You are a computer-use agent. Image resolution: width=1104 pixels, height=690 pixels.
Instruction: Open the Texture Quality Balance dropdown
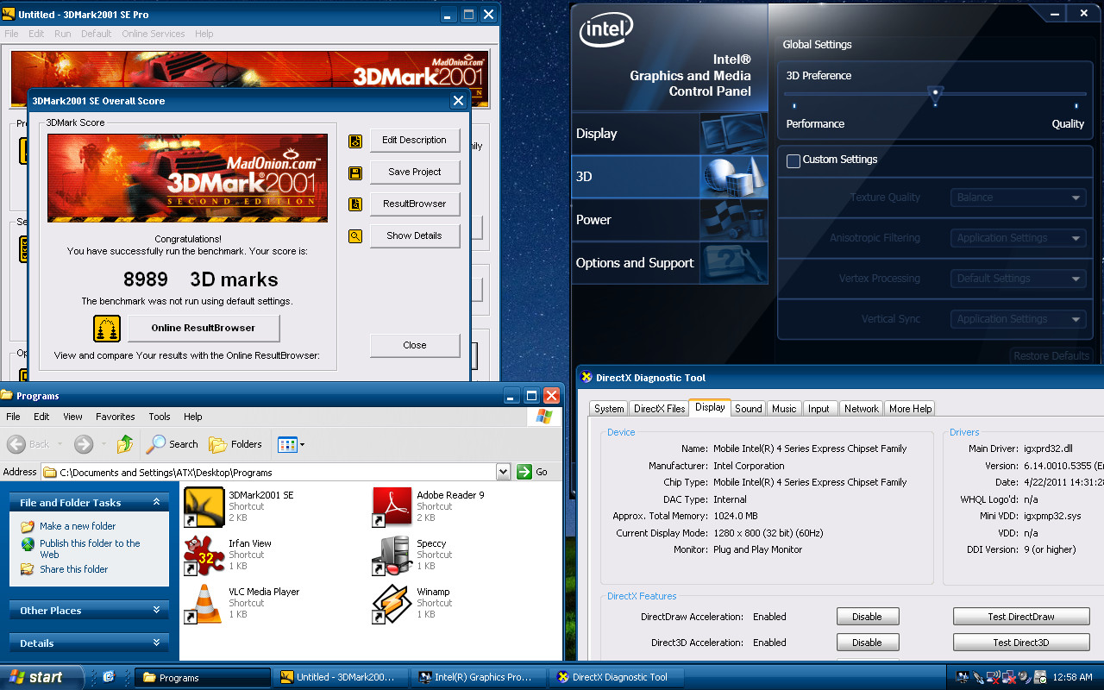[1018, 198]
